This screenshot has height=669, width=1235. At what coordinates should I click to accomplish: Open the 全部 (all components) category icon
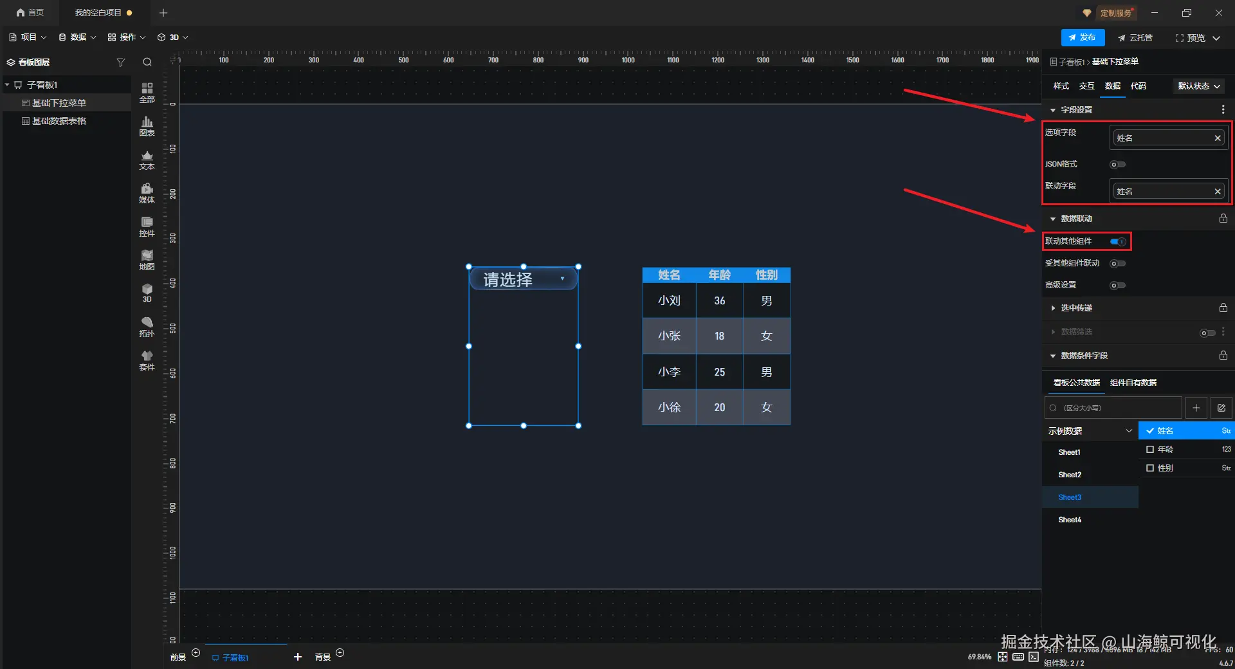(147, 93)
